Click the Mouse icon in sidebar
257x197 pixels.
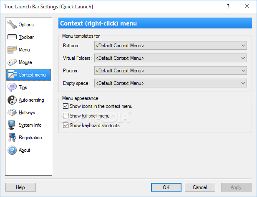coord(12,62)
